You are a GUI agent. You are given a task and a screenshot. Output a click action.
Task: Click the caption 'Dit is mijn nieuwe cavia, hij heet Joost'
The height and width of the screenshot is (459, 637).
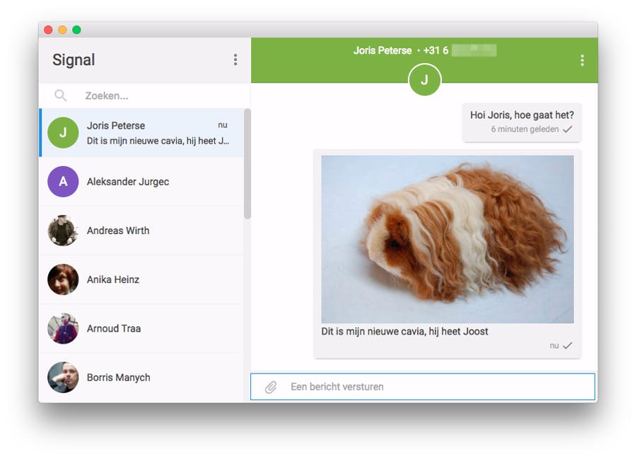point(404,331)
